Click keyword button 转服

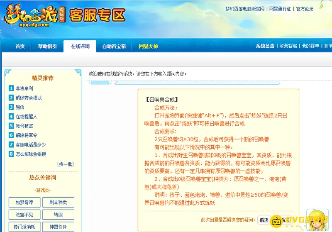58,215
